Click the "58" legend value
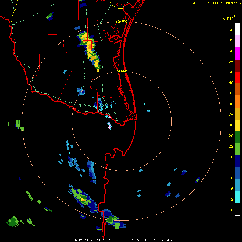The width and height of the screenshot is (242, 242). (x=231, y=51)
